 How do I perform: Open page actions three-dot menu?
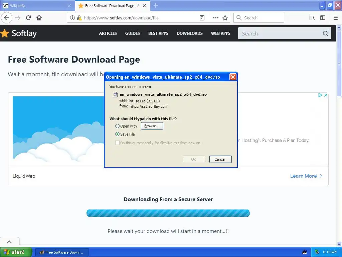[215, 18]
